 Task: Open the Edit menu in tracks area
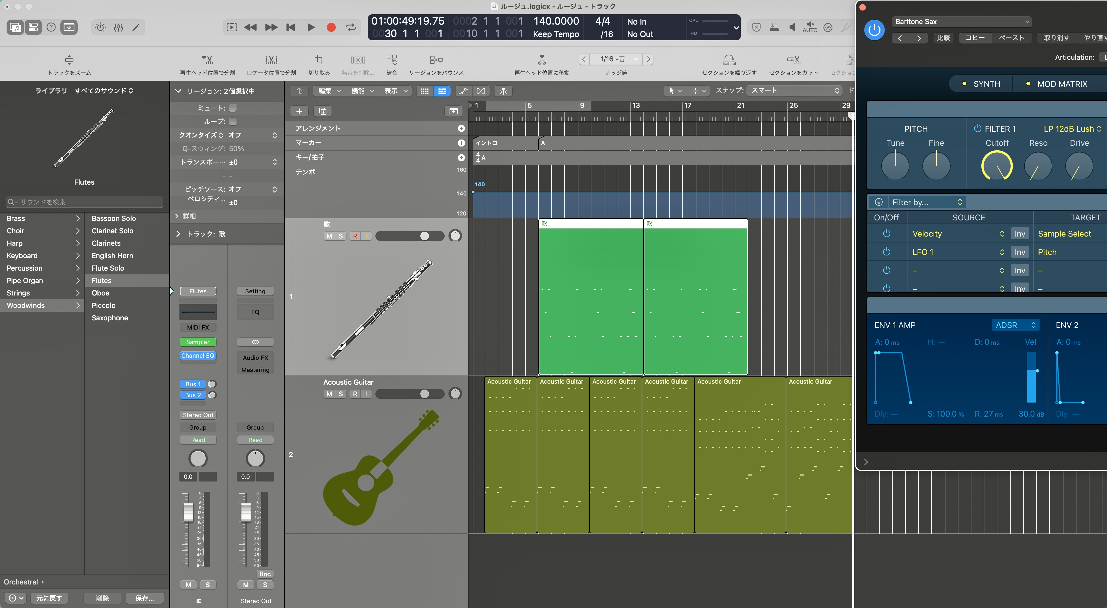pyautogui.click(x=329, y=91)
